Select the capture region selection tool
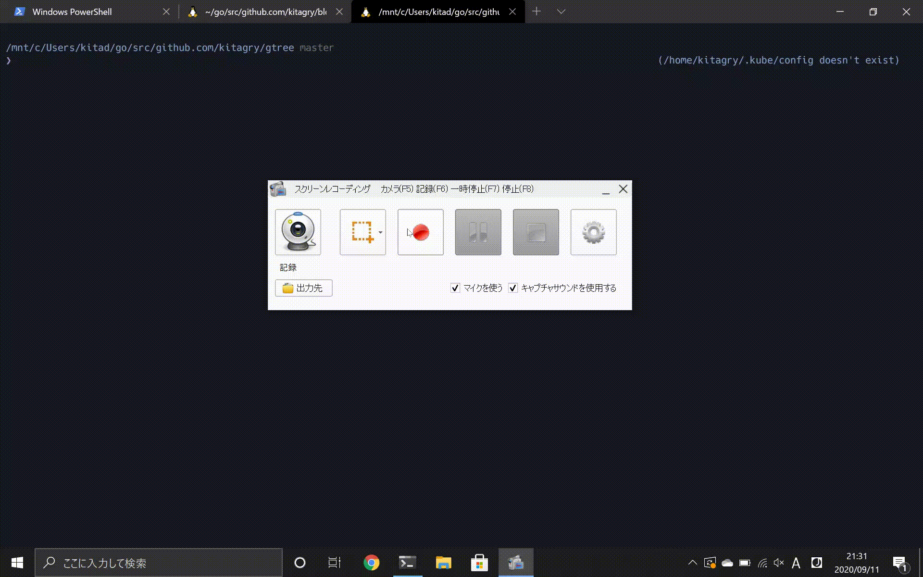 [362, 232]
